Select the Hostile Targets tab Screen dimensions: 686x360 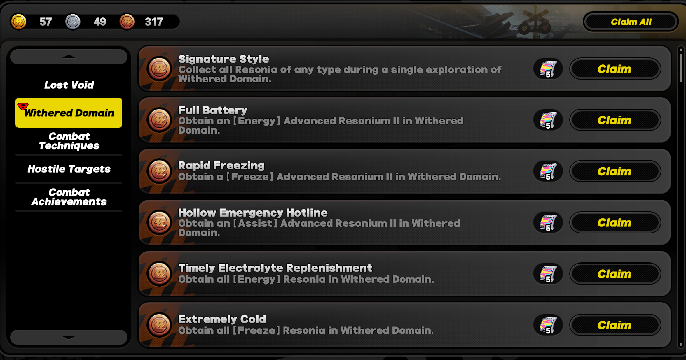[x=69, y=169]
